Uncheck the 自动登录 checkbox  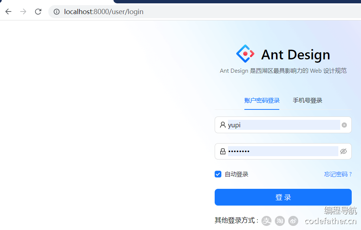tap(218, 174)
